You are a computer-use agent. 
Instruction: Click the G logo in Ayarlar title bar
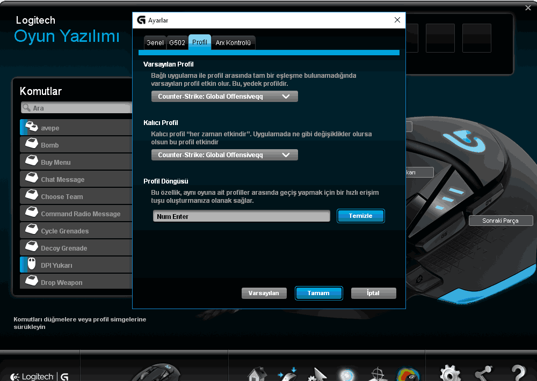(x=141, y=20)
